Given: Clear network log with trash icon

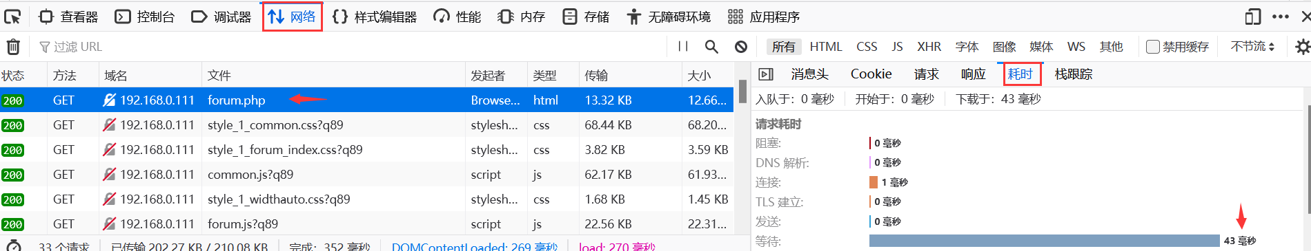Looking at the screenshot, I should click(13, 47).
